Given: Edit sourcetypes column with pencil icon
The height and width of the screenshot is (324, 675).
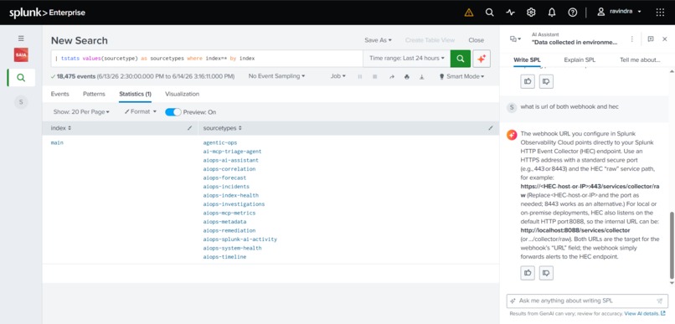Looking at the screenshot, I should pyautogui.click(x=490, y=128).
